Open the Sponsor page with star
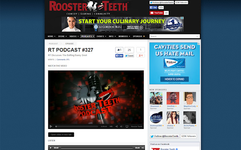Image resolution: width=241 pixels, height=150 pixels. tap(139, 36)
